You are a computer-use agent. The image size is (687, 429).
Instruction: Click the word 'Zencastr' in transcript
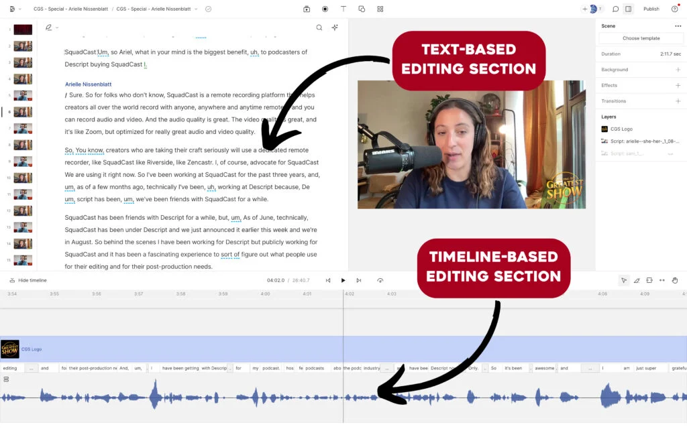[x=200, y=162]
